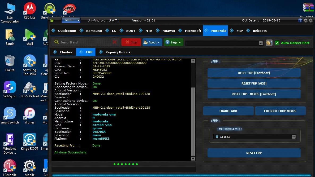Switch to the MicroSoft tab
315x177 pixels.
(x=190, y=31)
